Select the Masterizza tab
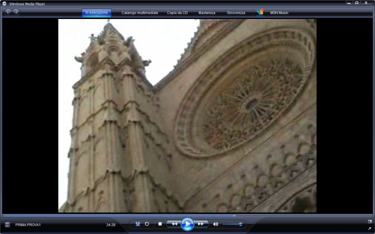Viewport: 375px width, 234px height. pyautogui.click(x=207, y=12)
